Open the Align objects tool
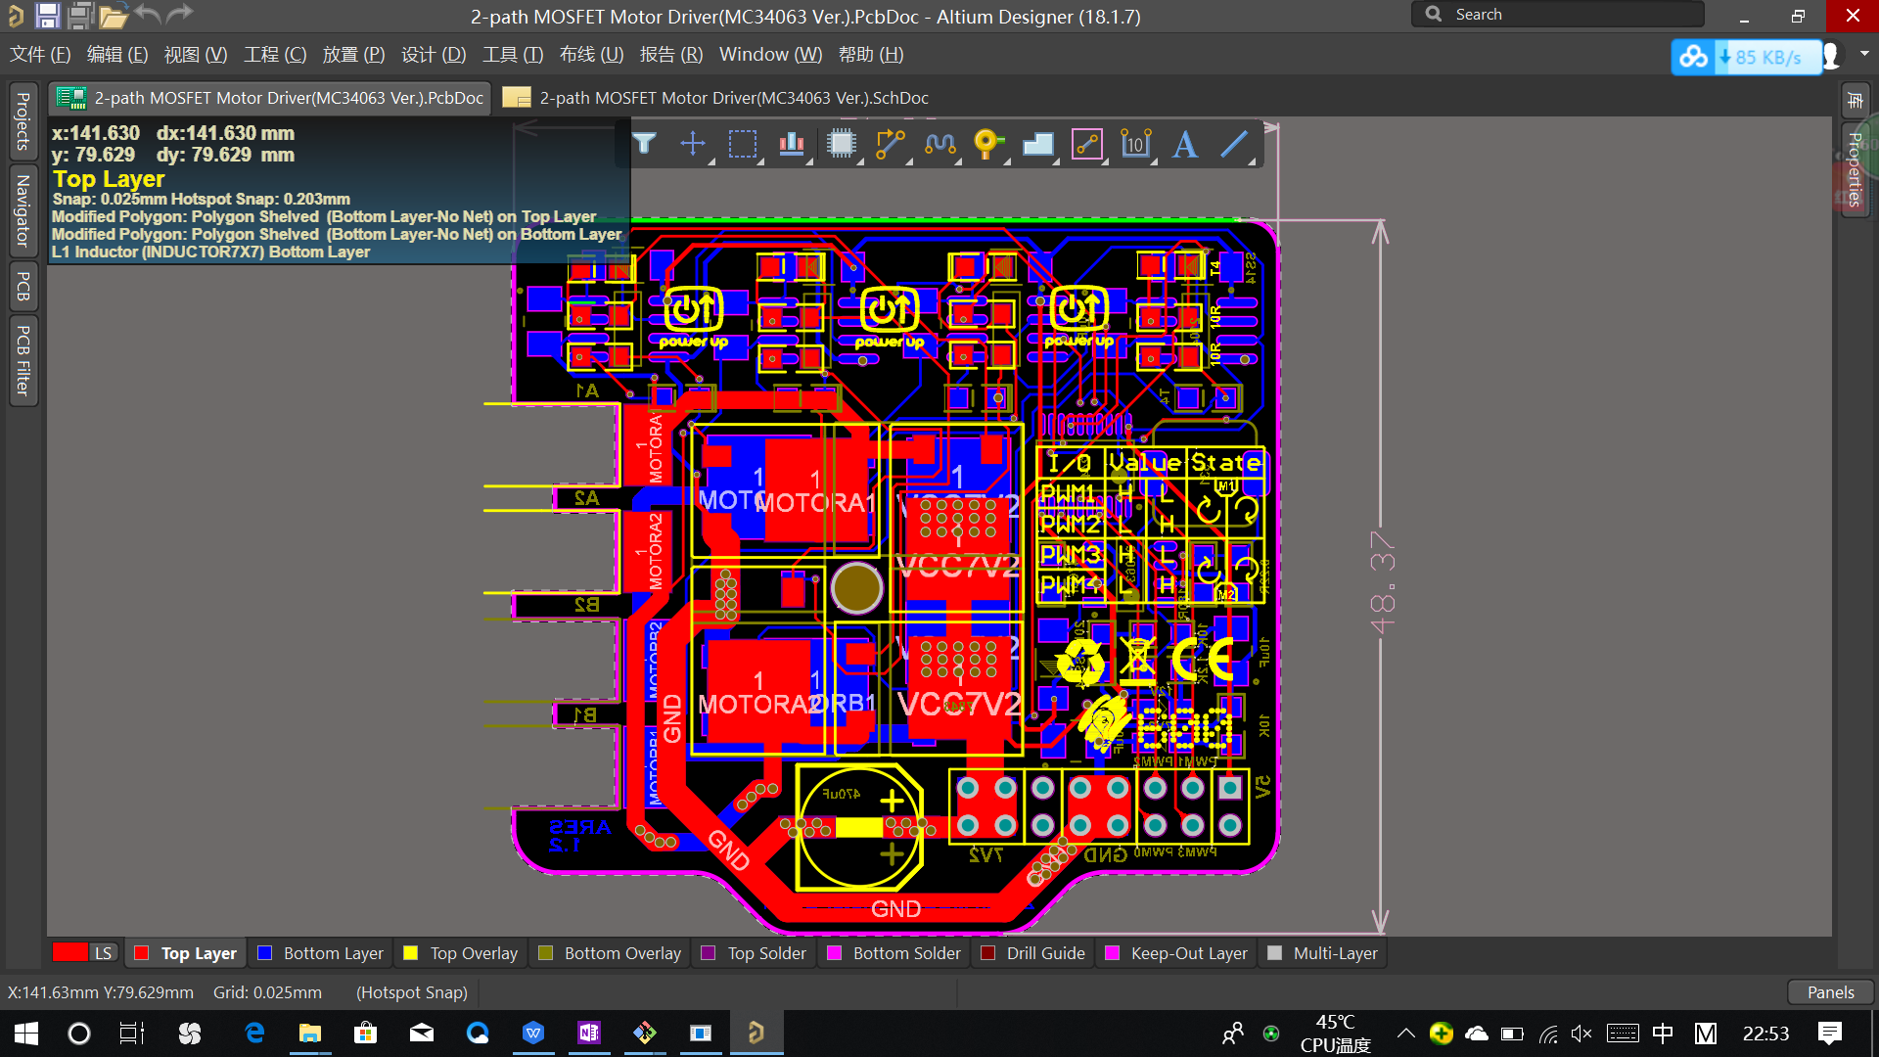Viewport: 1879px width, 1057px height. coord(792,144)
